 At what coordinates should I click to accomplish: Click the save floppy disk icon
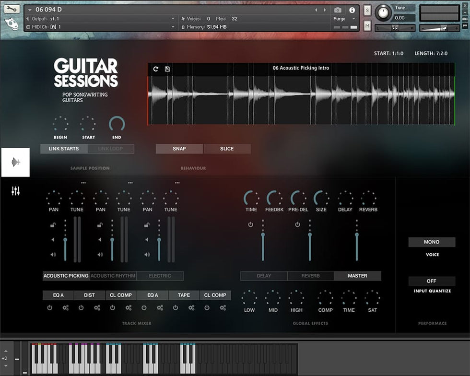167,69
